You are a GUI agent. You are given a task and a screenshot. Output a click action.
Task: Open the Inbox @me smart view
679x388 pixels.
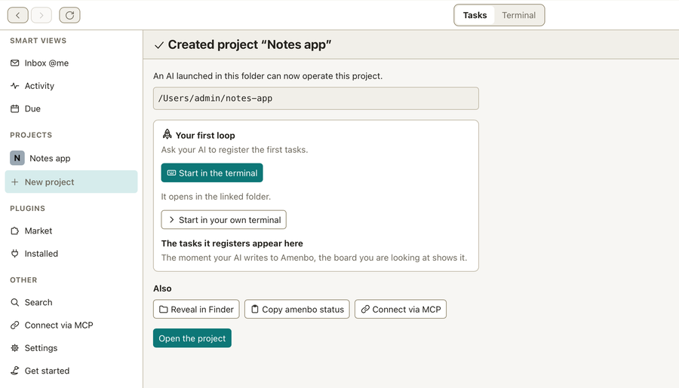71,63
